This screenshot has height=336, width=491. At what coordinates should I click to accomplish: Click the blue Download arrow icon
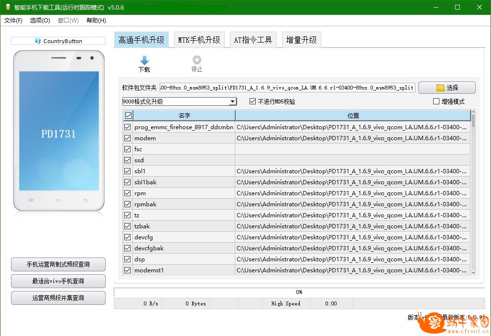(x=144, y=60)
